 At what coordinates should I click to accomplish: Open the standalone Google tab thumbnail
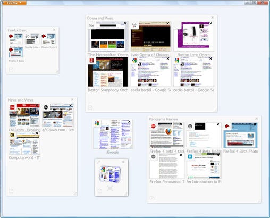(x=113, y=134)
